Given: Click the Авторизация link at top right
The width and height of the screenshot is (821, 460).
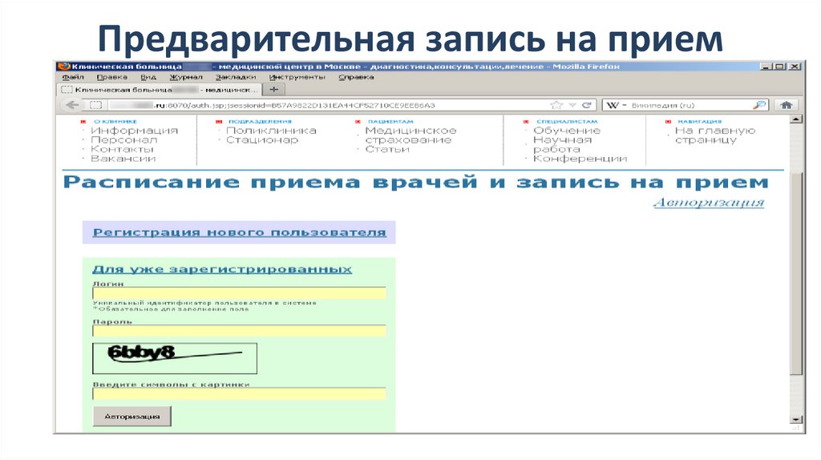Looking at the screenshot, I should coord(709,203).
